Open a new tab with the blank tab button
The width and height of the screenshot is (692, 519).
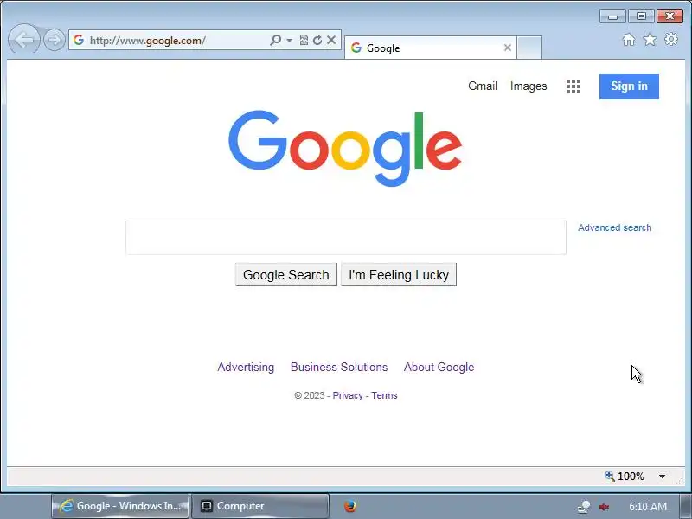[529, 48]
